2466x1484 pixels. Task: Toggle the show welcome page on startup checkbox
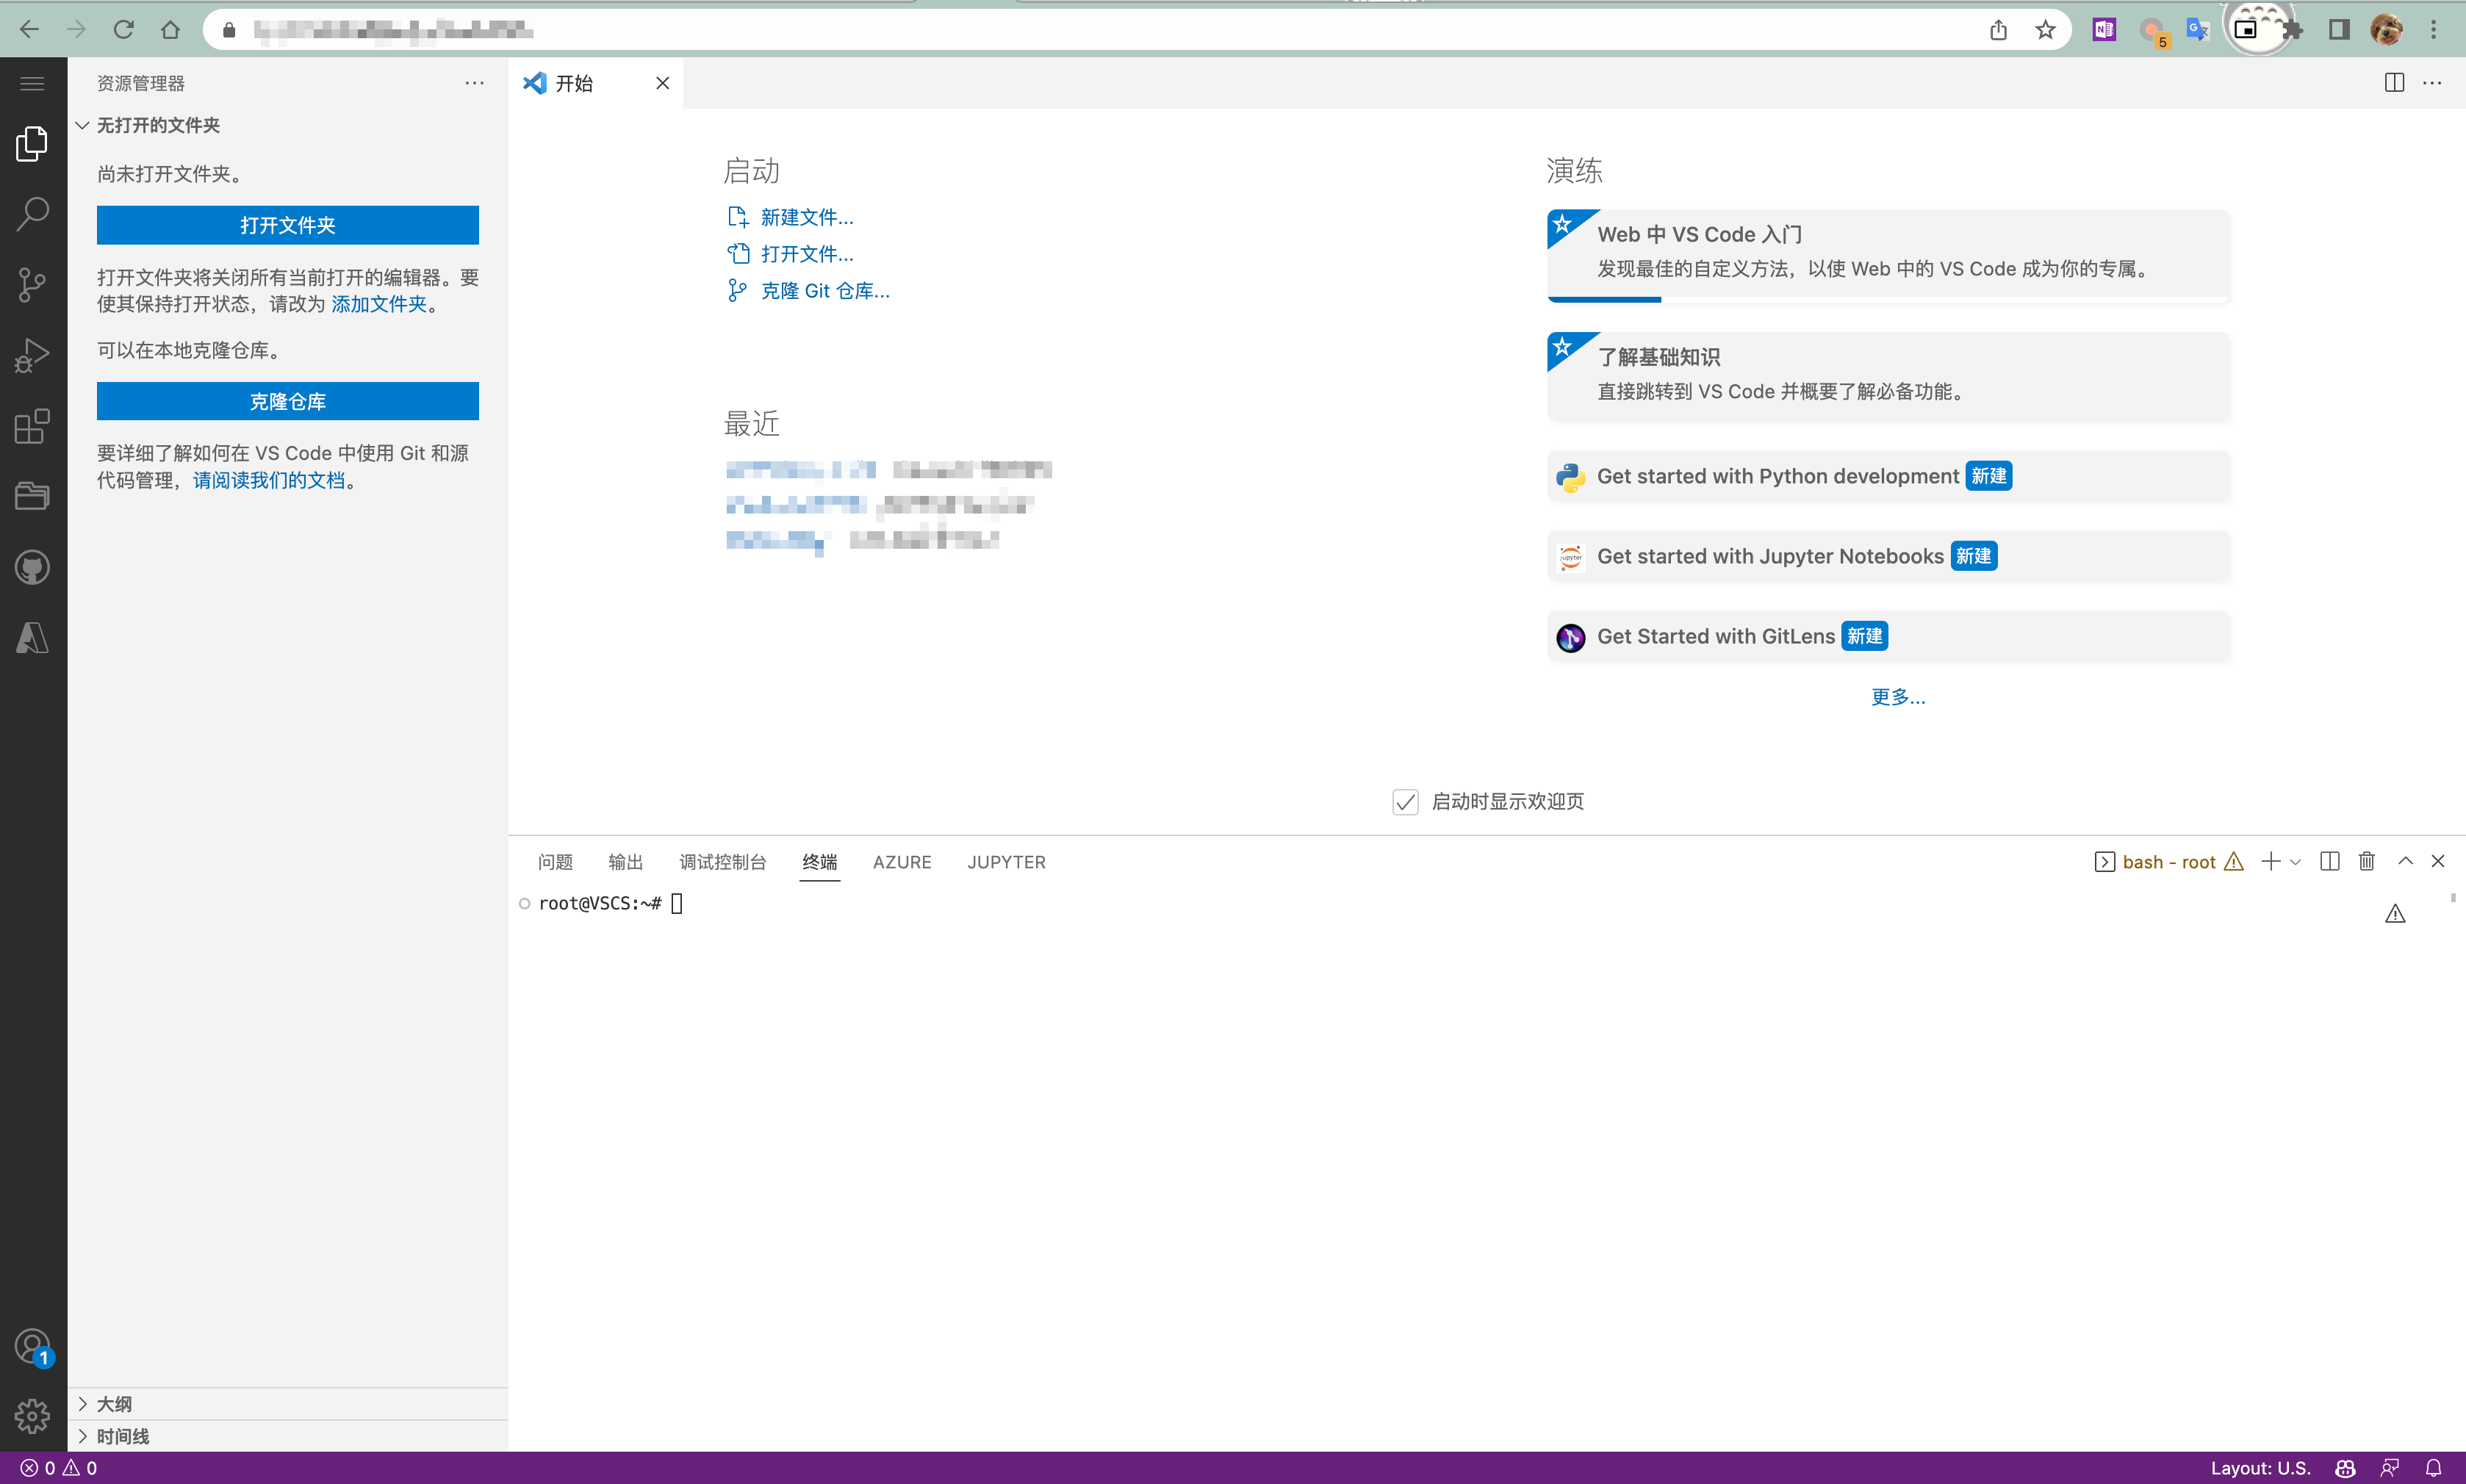1405,802
